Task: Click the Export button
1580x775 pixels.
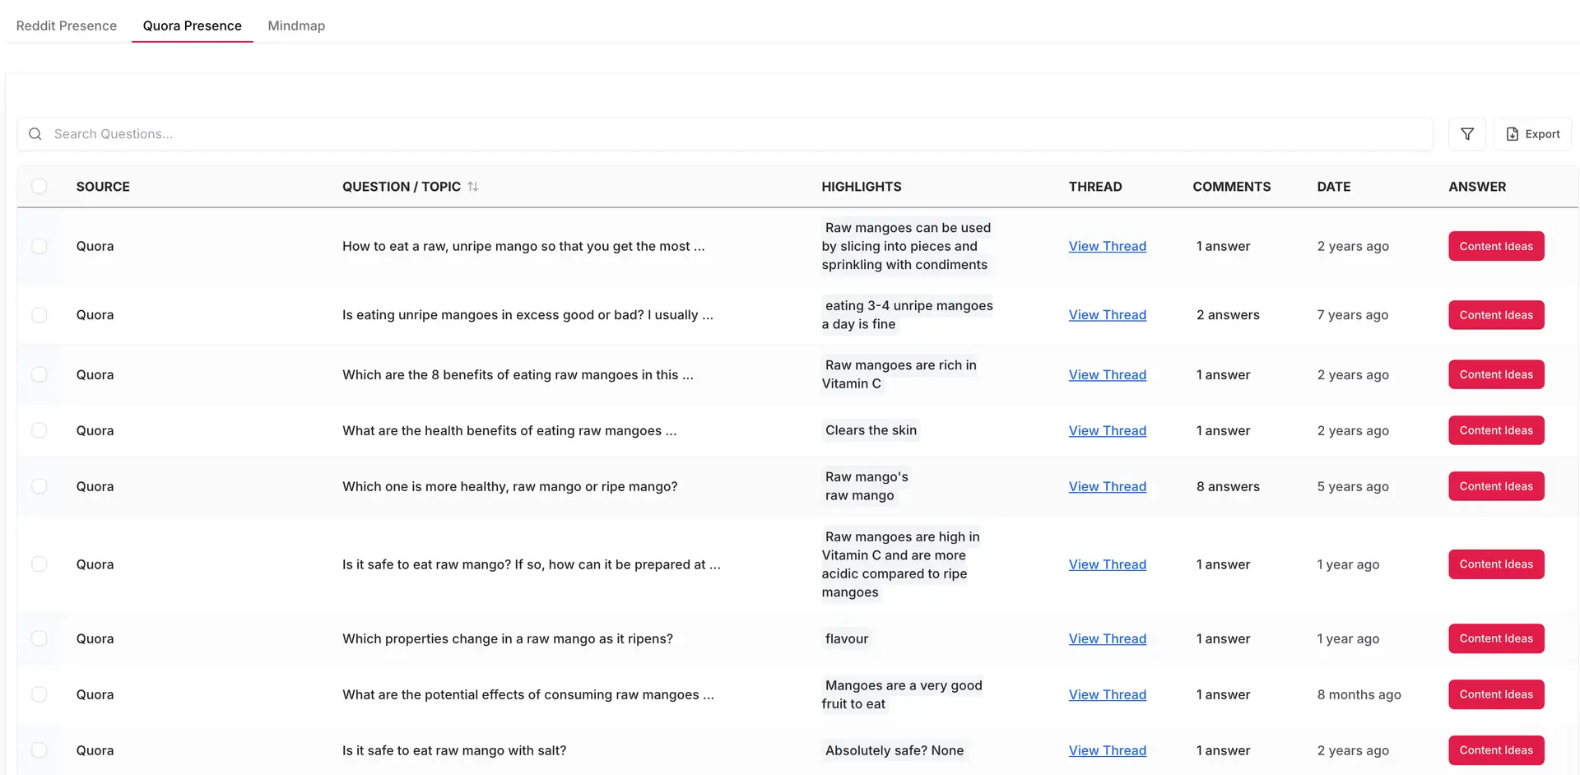Action: point(1532,133)
